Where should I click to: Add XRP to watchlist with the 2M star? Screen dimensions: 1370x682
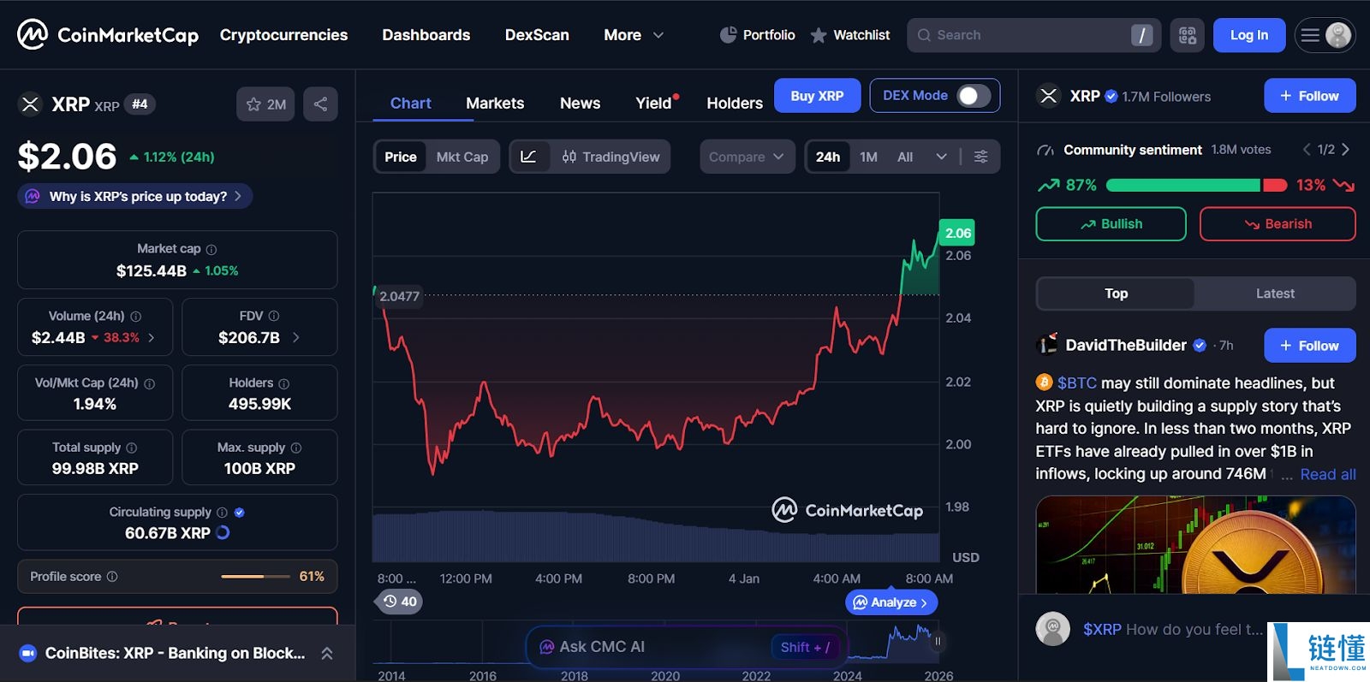[265, 104]
